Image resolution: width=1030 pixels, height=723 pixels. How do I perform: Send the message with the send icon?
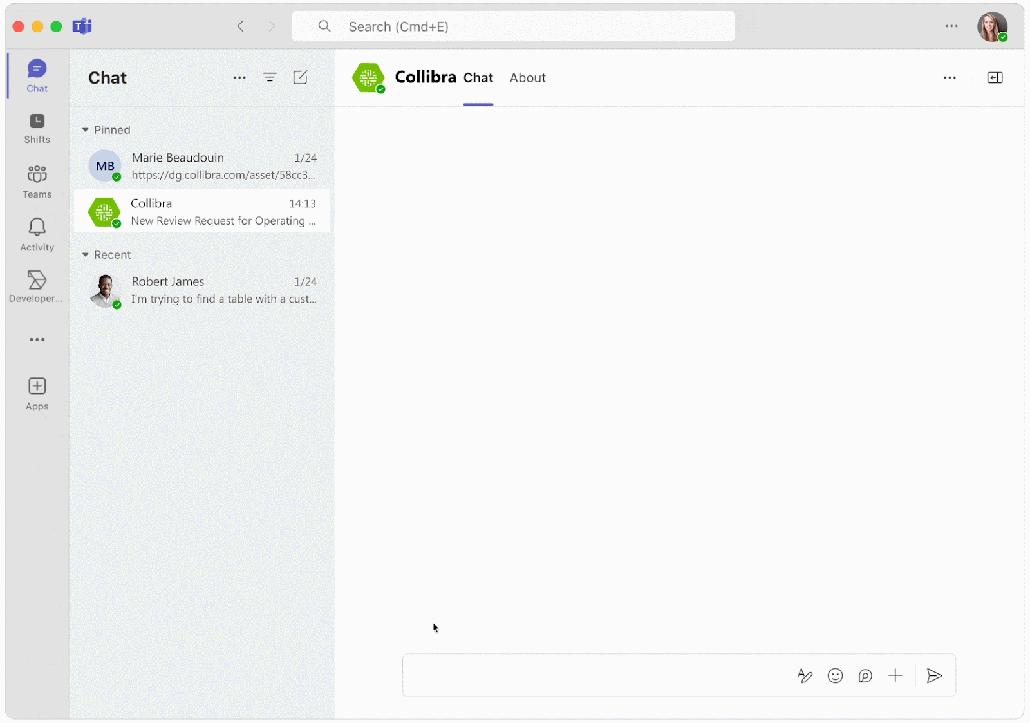click(x=934, y=675)
